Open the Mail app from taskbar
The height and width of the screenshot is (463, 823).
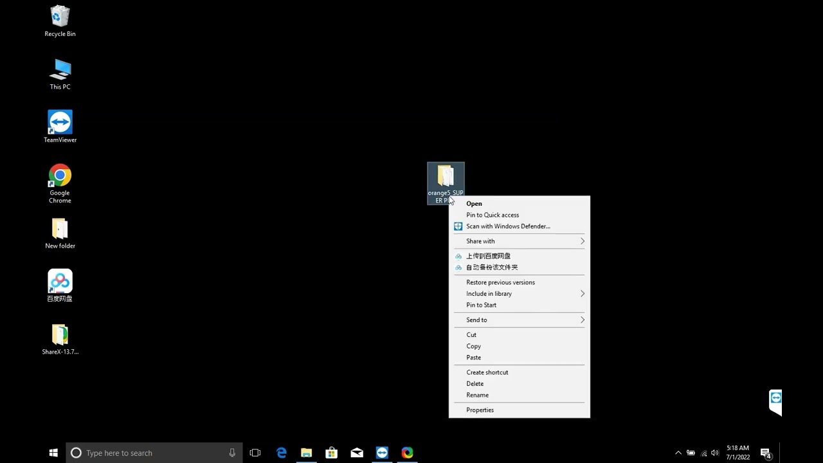point(357,453)
